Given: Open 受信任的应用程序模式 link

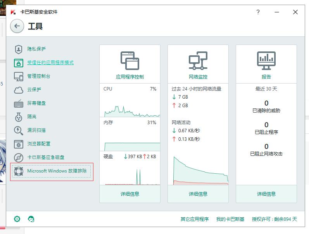Looking at the screenshot, I should click(x=50, y=63).
